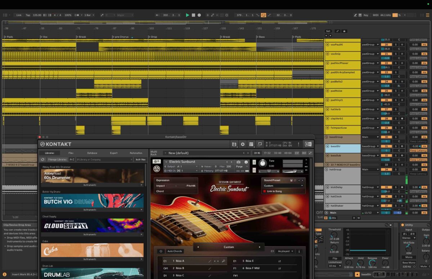This screenshot has height=279, width=432.
Task: Toggle the Key mapping mode
Action: [366, 15]
